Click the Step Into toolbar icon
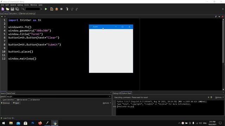The height and width of the screenshot is (126, 225). (67, 9)
